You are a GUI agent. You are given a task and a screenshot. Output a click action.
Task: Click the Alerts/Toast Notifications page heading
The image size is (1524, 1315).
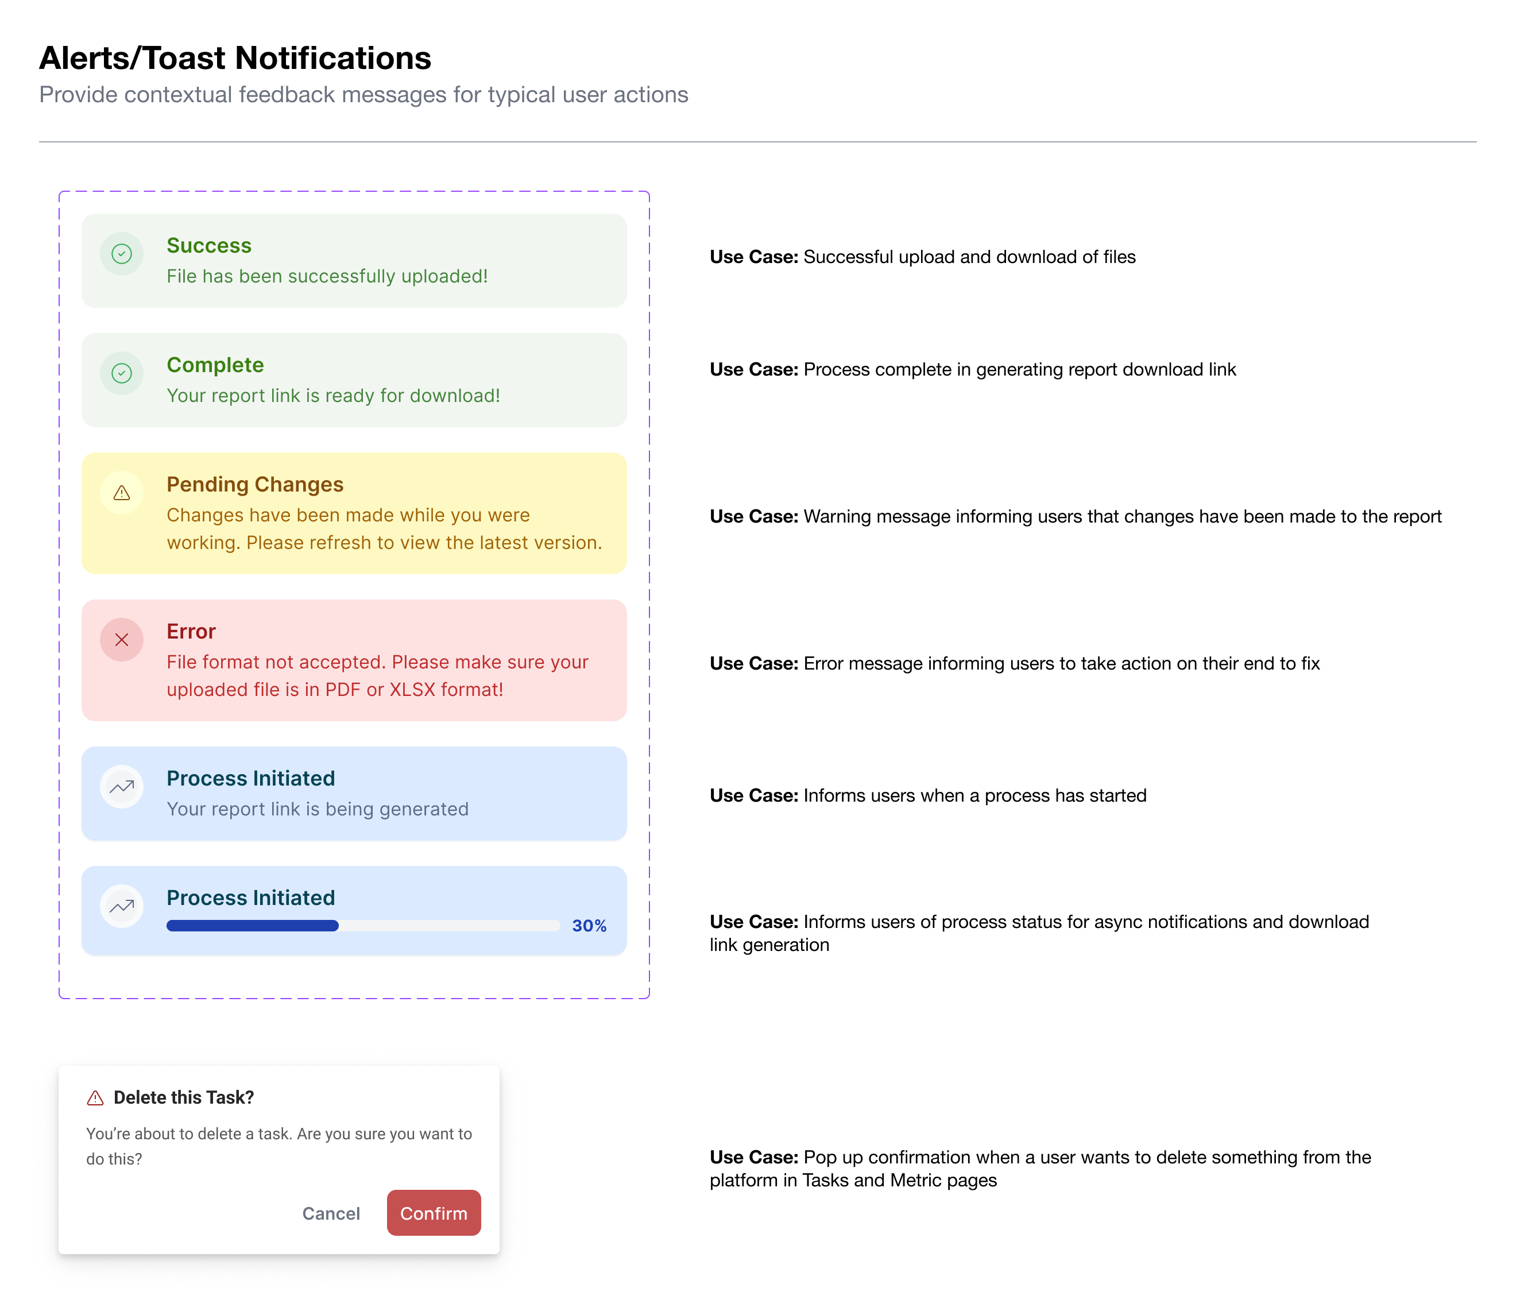tap(235, 58)
